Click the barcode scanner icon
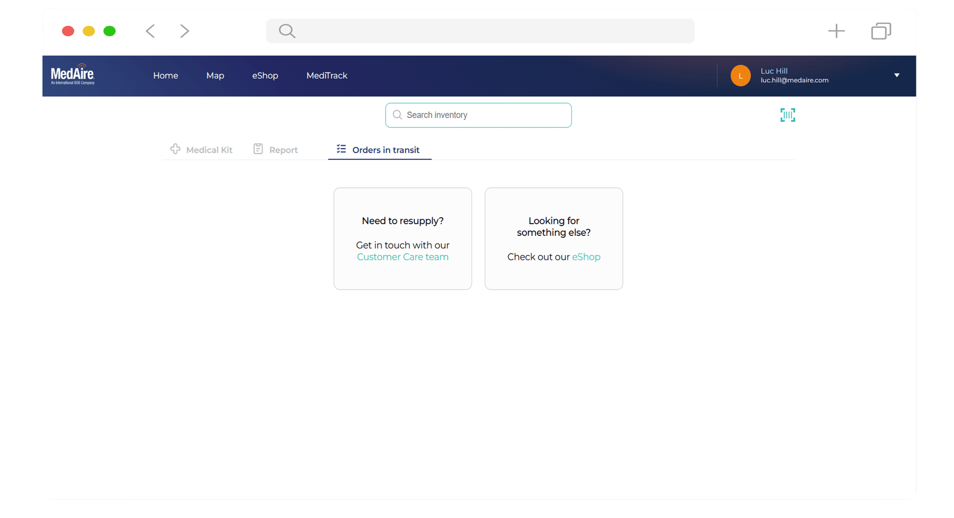This screenshot has width=954, height=518. pos(787,115)
